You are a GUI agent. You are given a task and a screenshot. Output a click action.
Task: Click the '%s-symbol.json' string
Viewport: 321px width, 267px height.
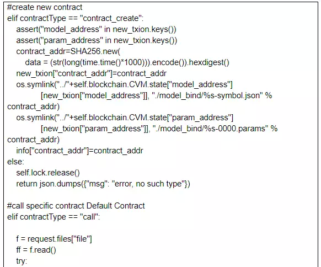coord(207,95)
